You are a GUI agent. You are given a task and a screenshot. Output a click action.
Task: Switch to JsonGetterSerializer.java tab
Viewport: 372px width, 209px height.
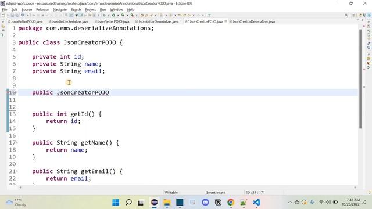pos(69,21)
